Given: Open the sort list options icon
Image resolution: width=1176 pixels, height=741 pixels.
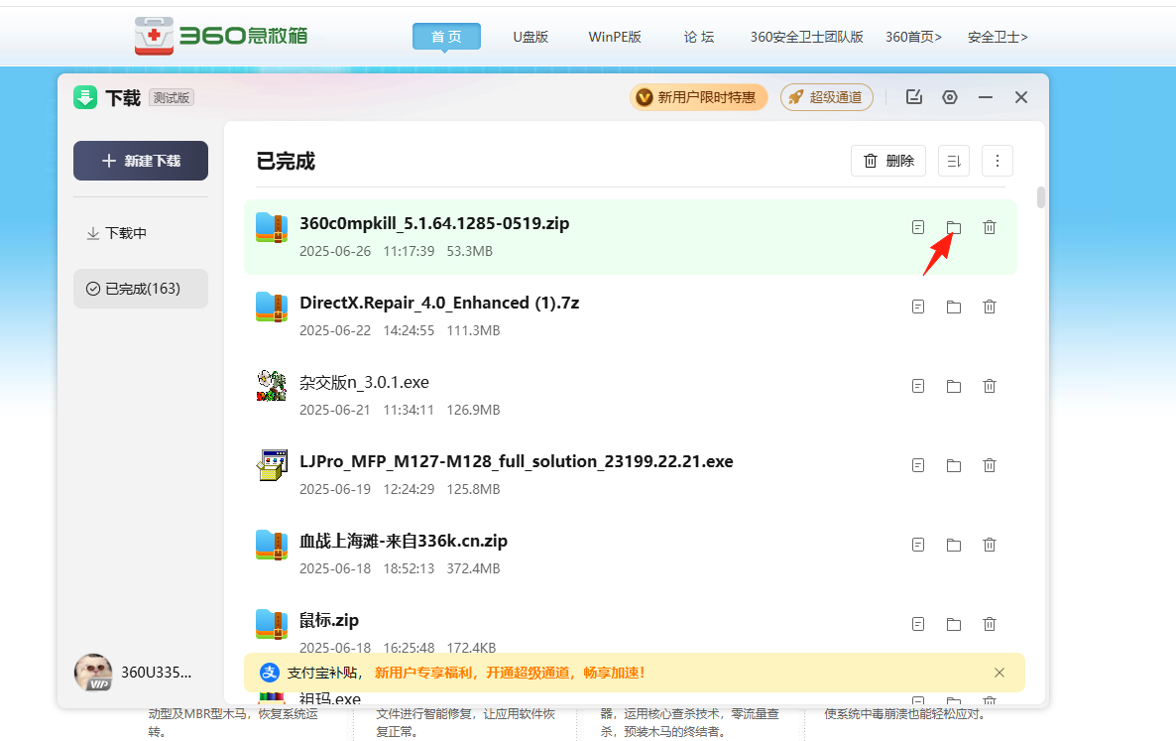Looking at the screenshot, I should [954, 161].
